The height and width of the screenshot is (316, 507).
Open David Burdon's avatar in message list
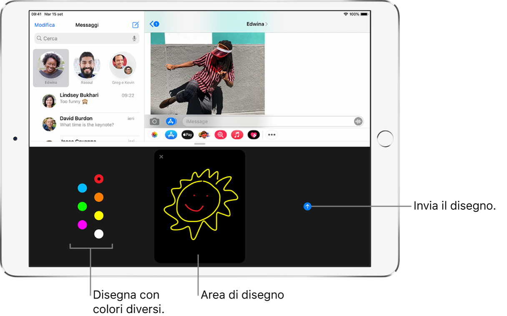(49, 124)
